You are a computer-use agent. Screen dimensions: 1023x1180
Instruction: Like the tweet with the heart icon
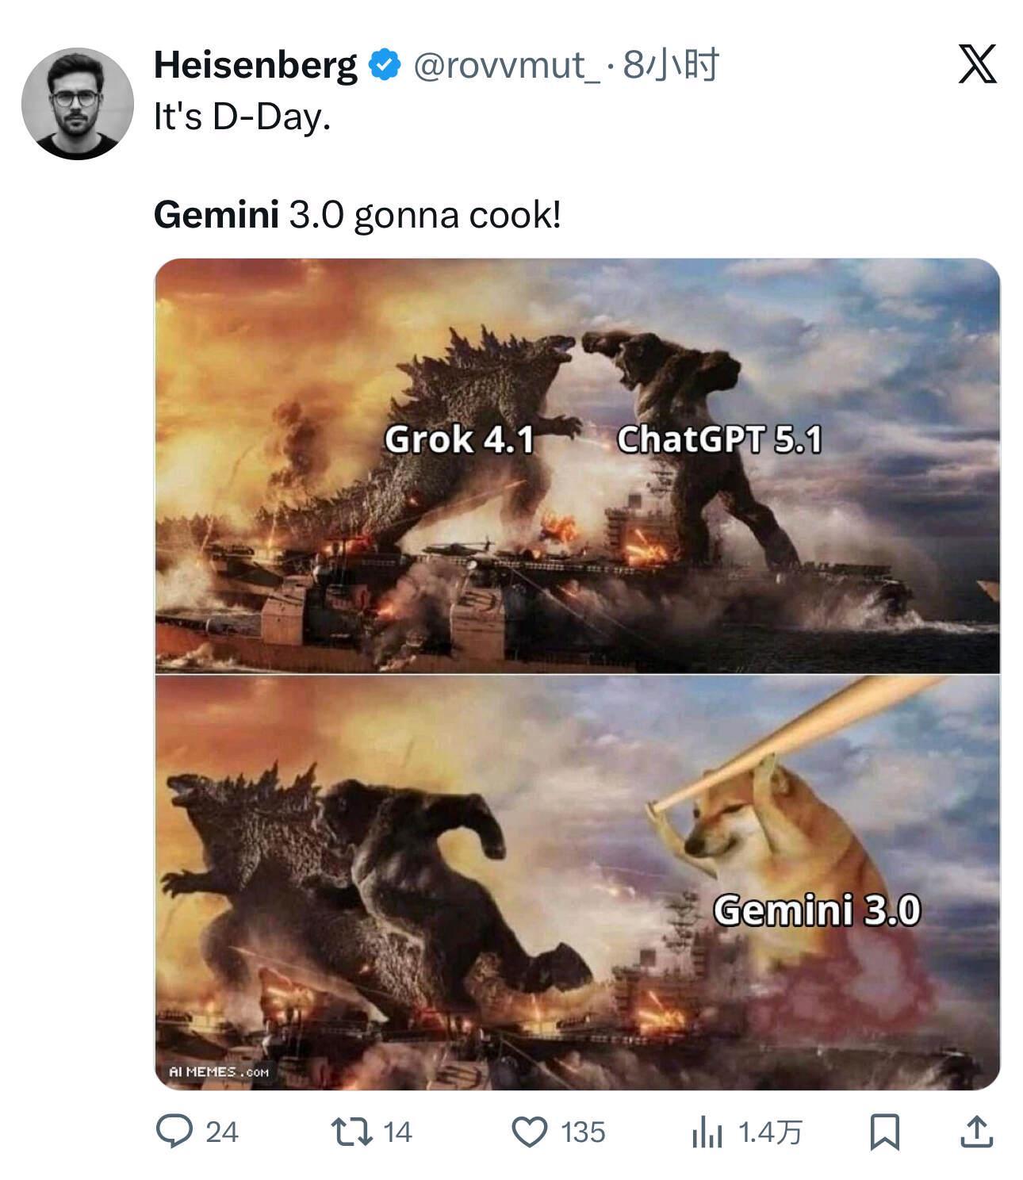530,1132
